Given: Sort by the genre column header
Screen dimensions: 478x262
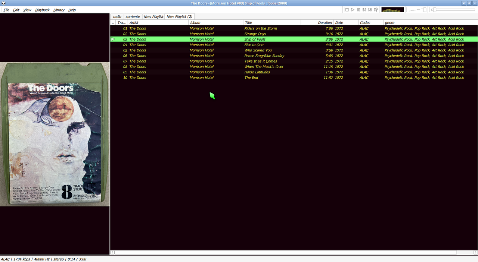Looking at the screenshot, I should (x=431, y=23).
